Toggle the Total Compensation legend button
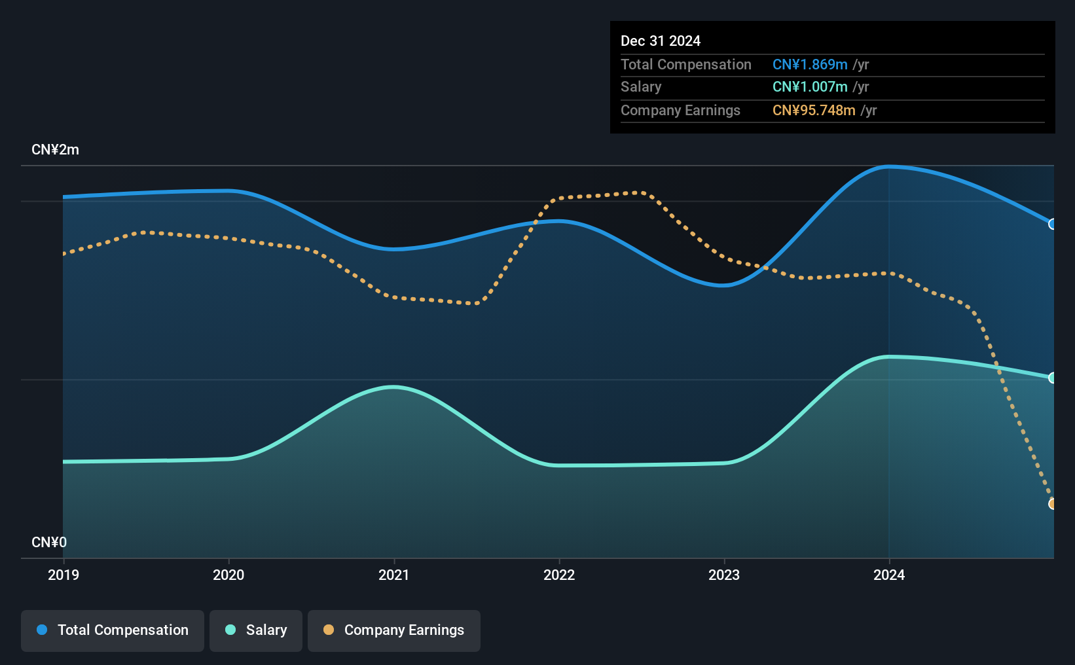Viewport: 1075px width, 665px height. tap(113, 630)
